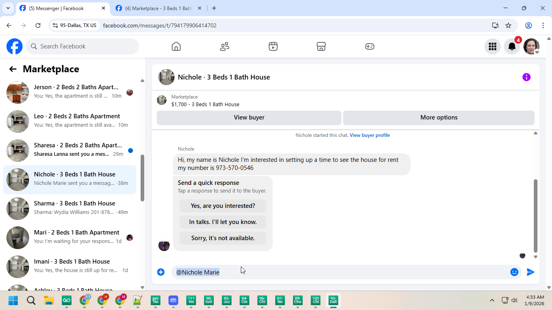Screen dimensions: 552x310
Task: Bookmark this page with the star
Action: point(508,25)
